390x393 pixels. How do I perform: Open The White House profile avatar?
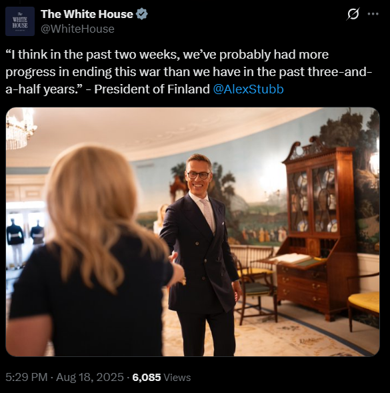[x=20, y=21]
